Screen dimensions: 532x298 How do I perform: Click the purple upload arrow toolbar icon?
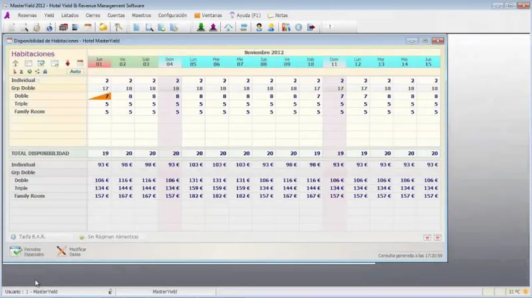[213, 27]
